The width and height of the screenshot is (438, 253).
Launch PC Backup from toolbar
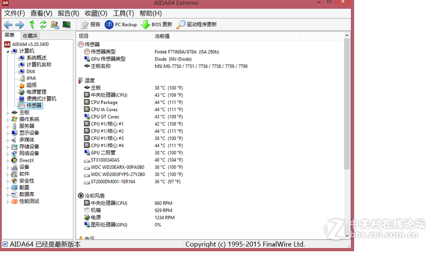click(x=120, y=25)
